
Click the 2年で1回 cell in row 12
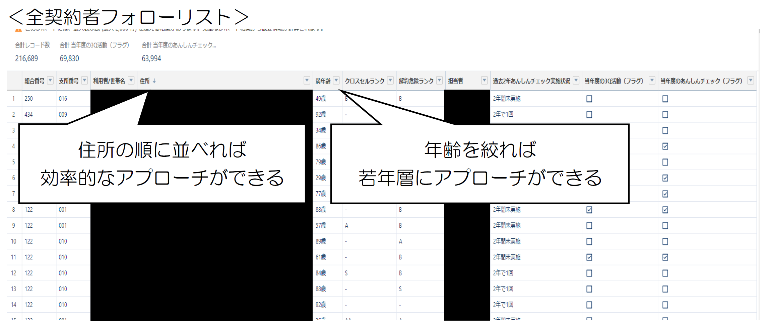(x=503, y=273)
